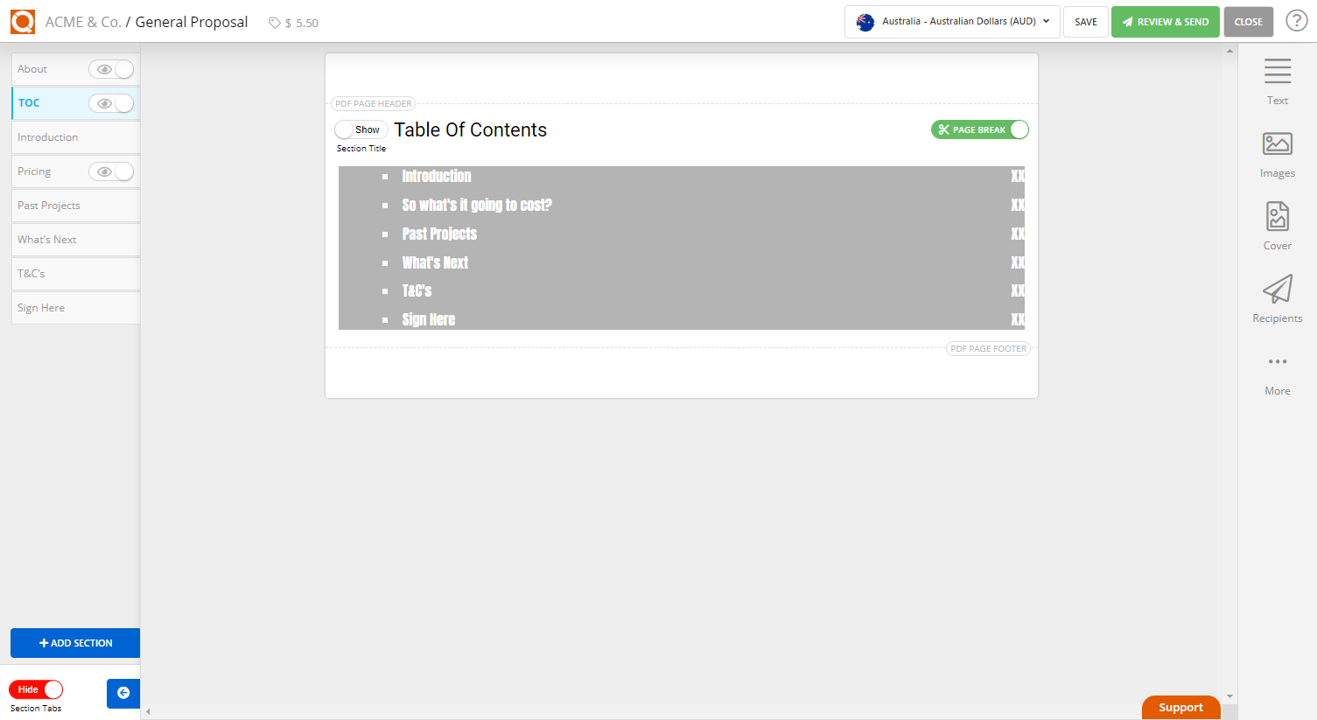Toggle visibility of the About section
The width and height of the screenshot is (1317, 720).
(x=111, y=68)
